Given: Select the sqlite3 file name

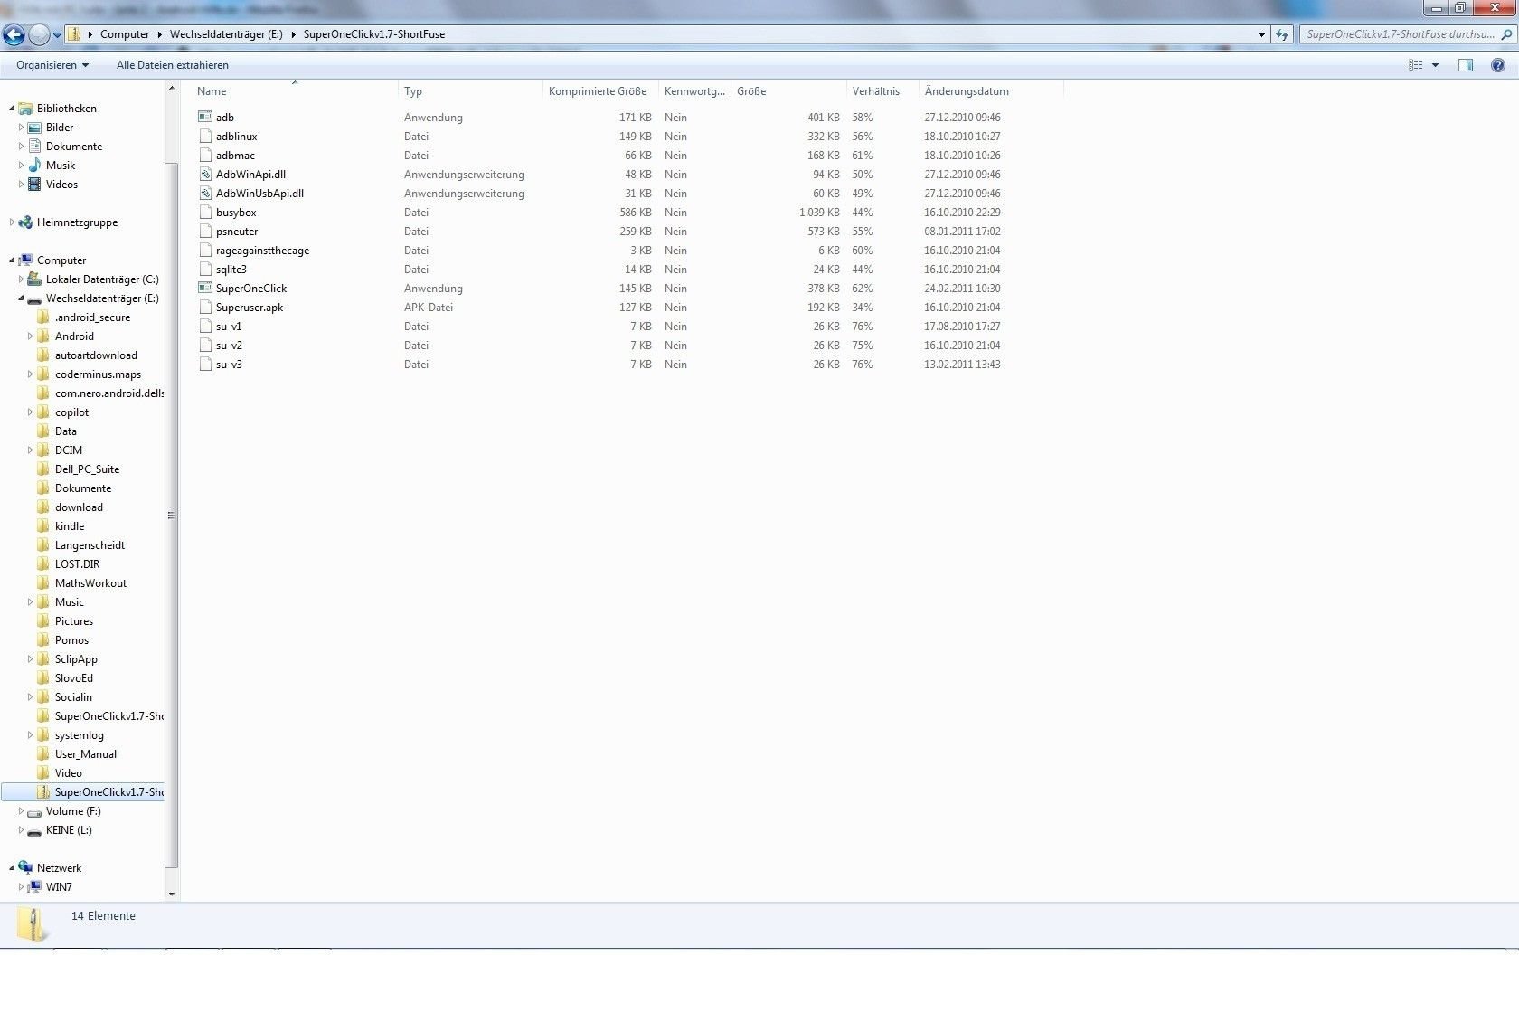Looking at the screenshot, I should point(231,270).
